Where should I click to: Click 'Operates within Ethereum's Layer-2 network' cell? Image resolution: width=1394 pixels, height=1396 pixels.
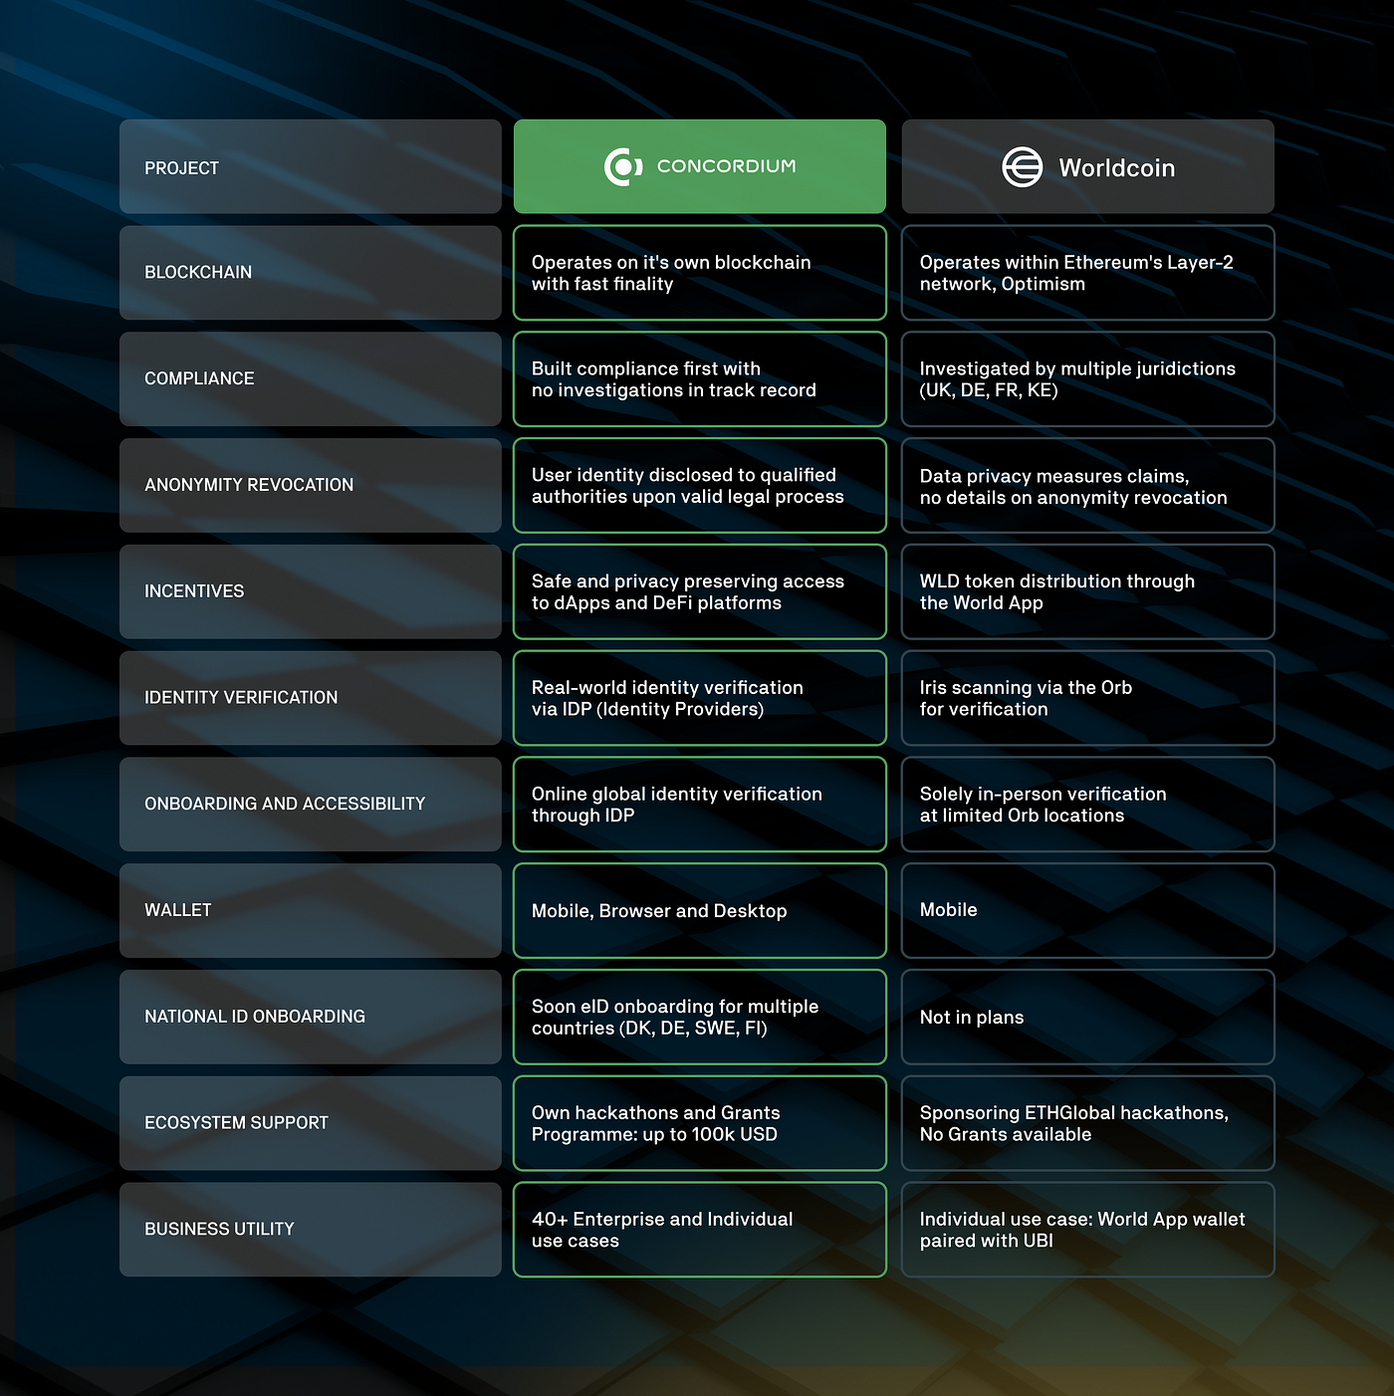(1087, 273)
